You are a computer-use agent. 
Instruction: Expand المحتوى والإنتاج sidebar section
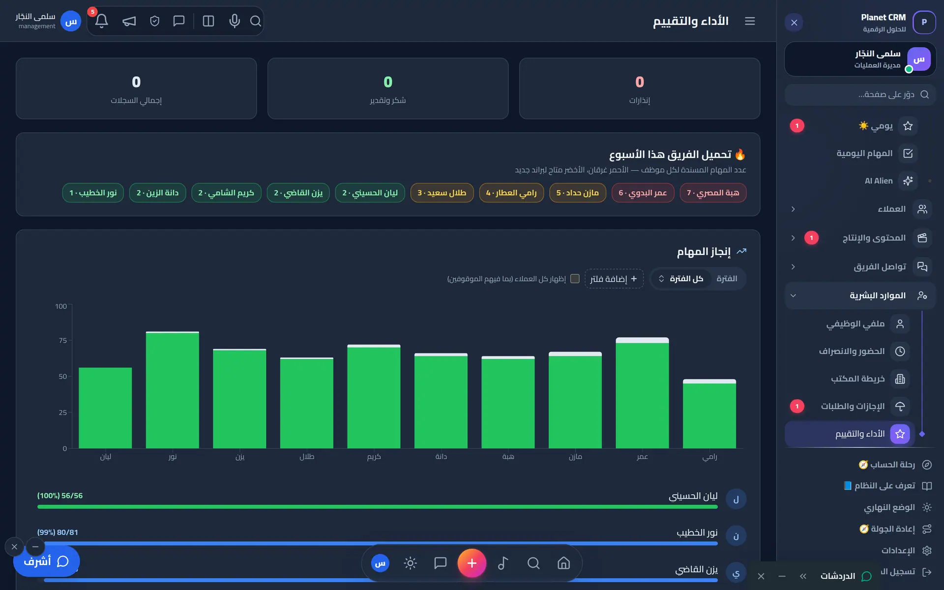(x=860, y=238)
